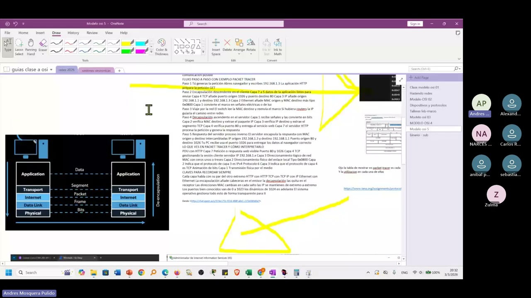Open Quick Access Toolbar customization dropdown
The image size is (531, 298).
tap(23, 24)
